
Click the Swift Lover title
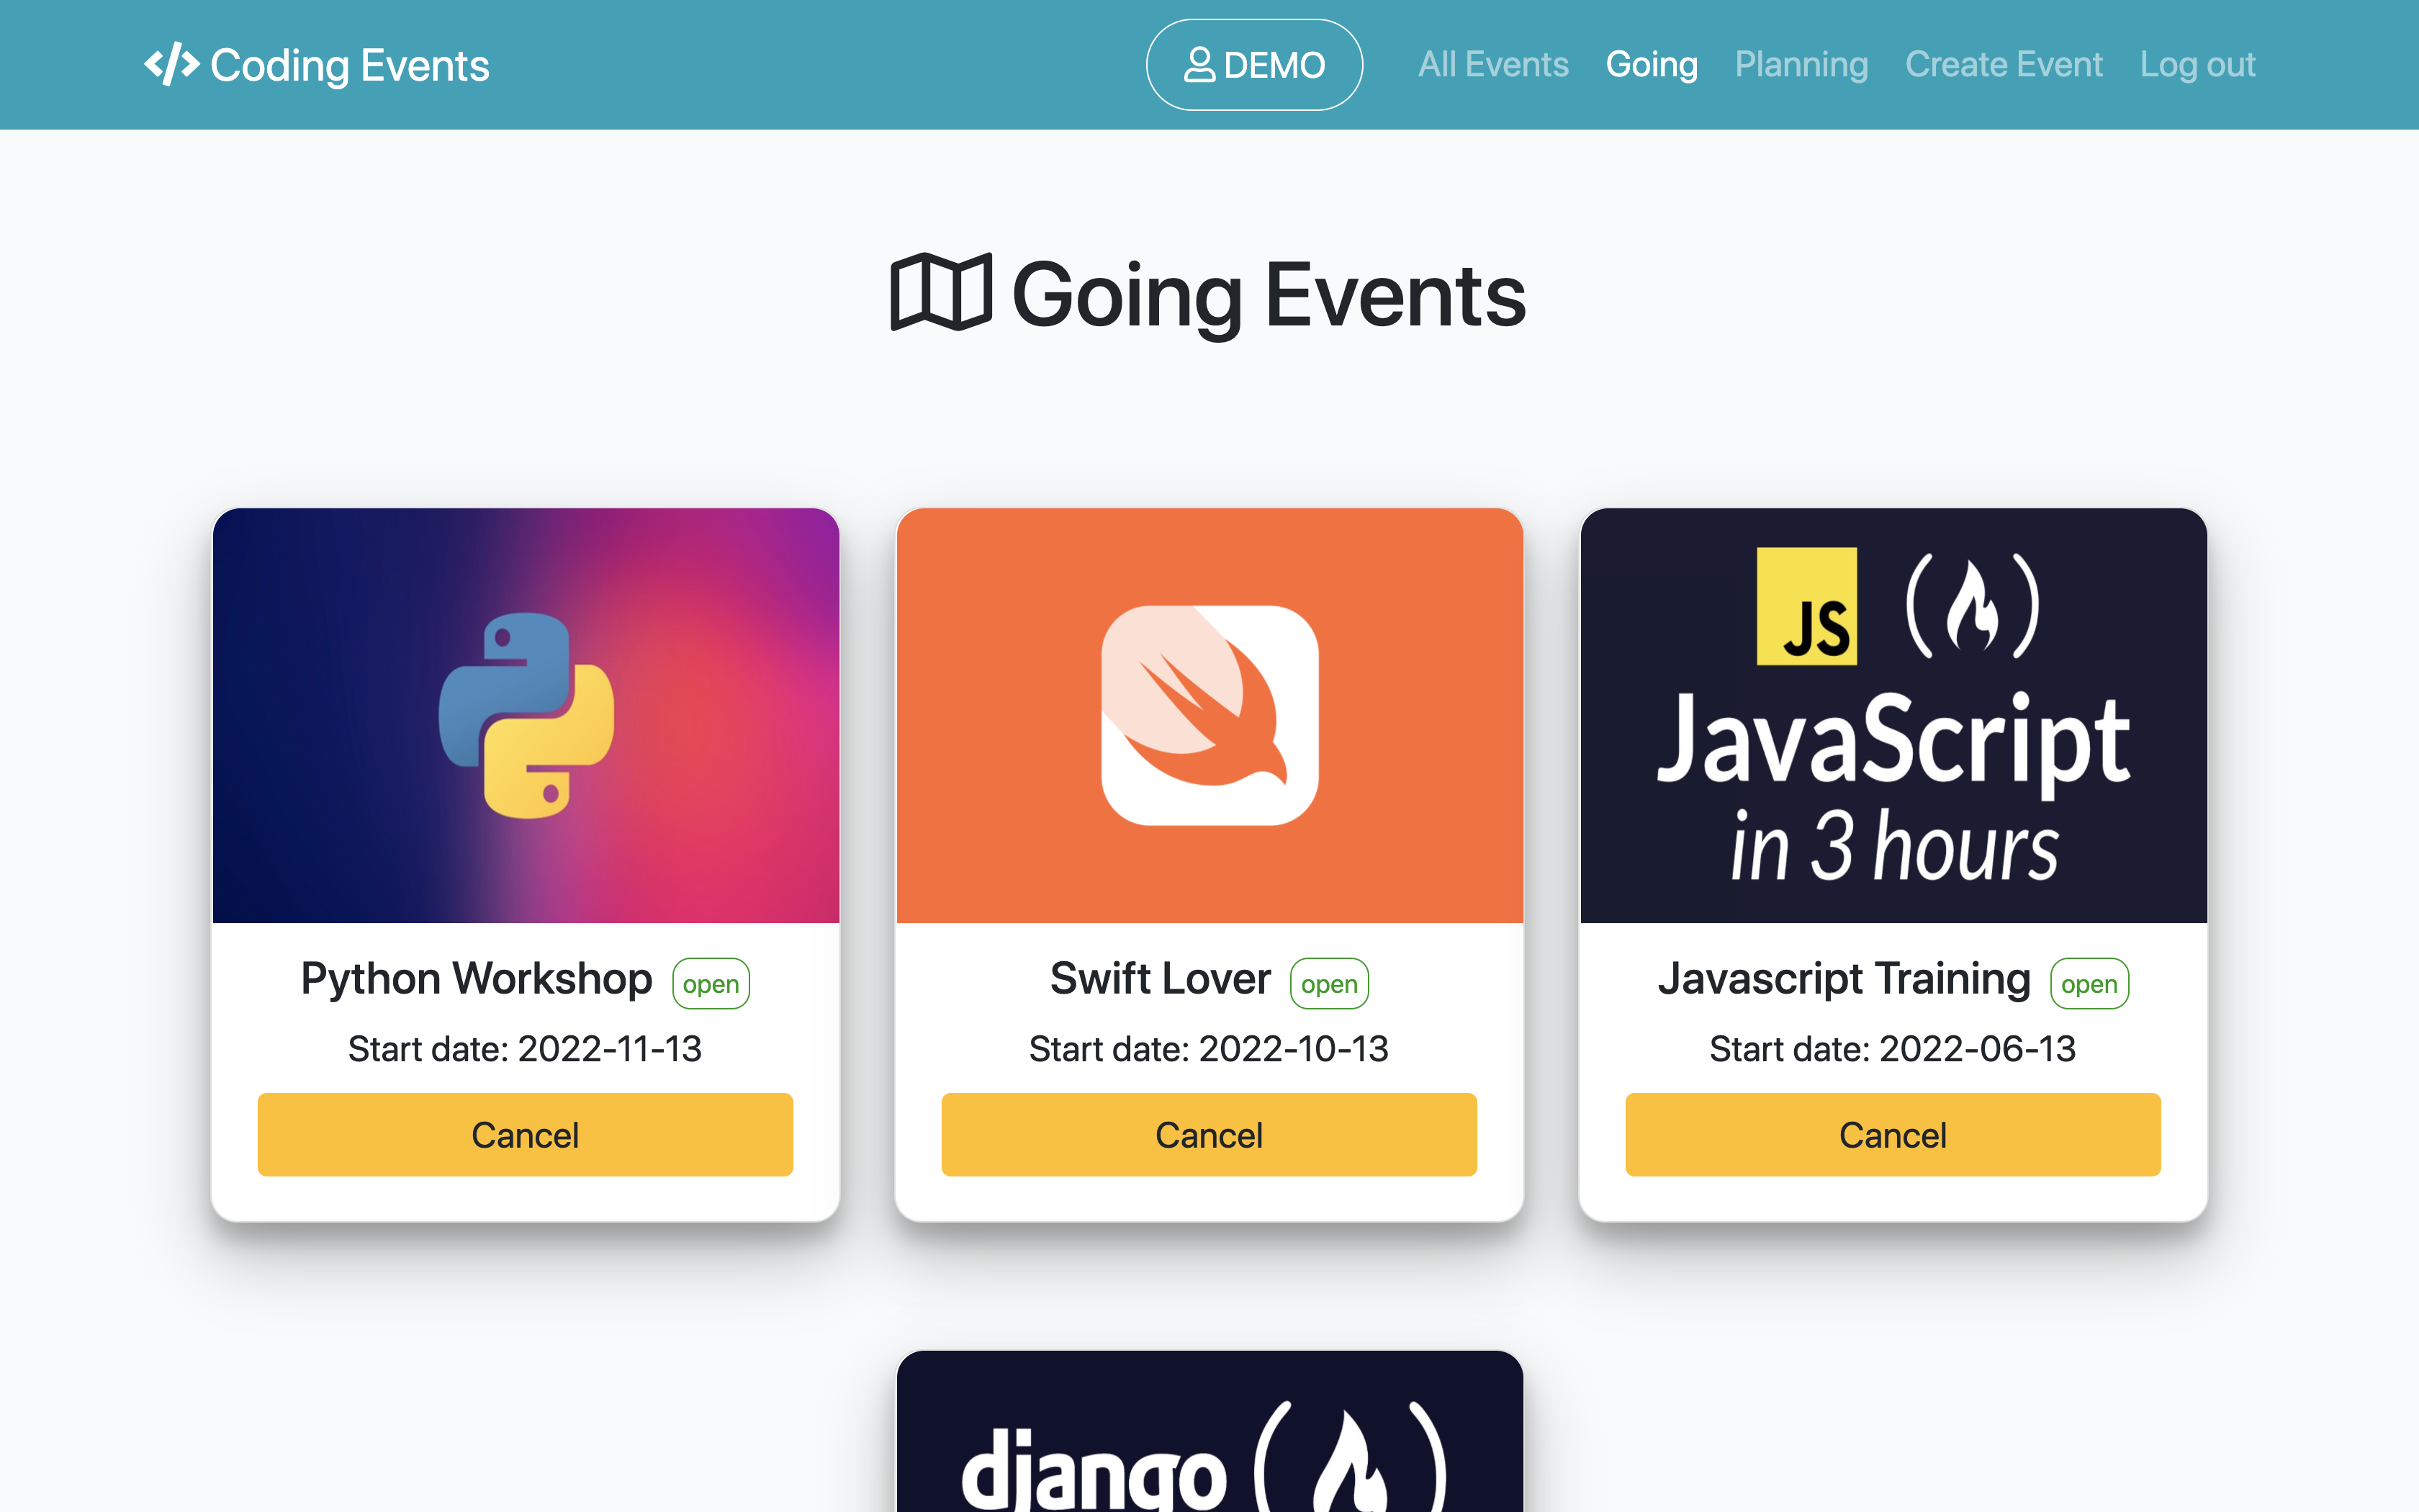click(x=1161, y=979)
